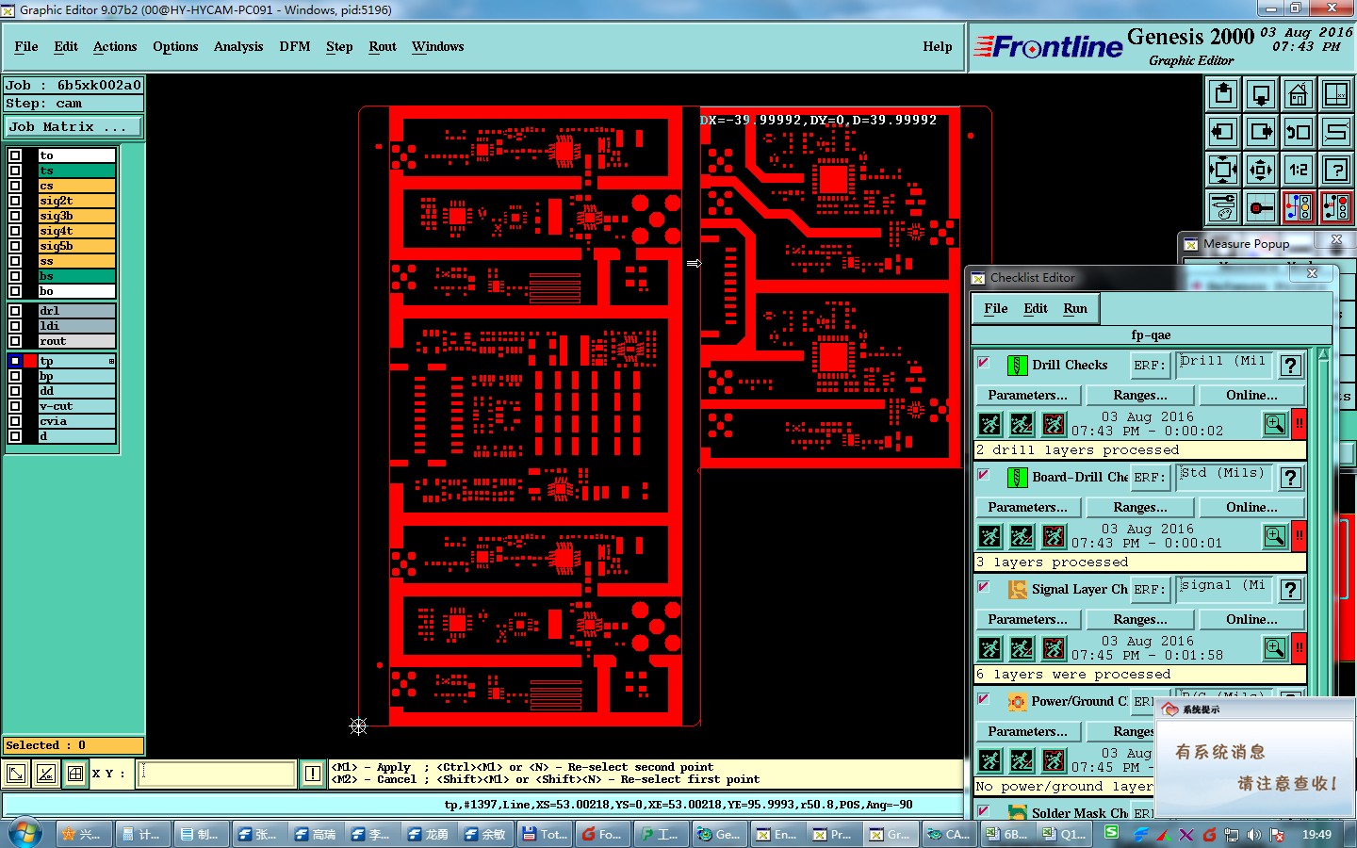Open the wrench and palette tools icon
The height and width of the screenshot is (848, 1357).
(x=1223, y=207)
